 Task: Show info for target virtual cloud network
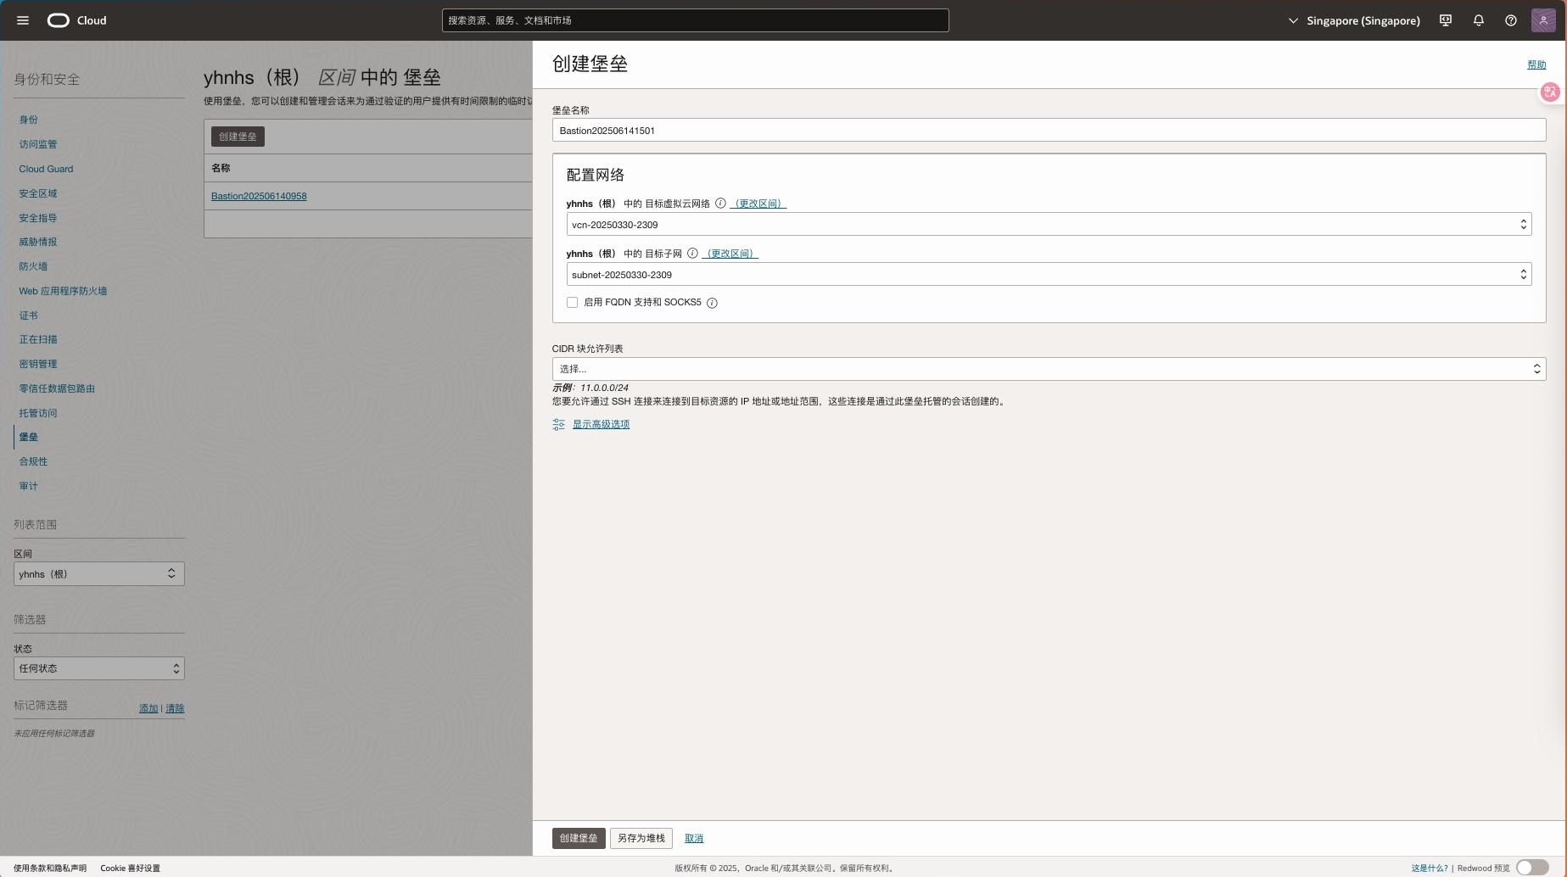tap(720, 204)
